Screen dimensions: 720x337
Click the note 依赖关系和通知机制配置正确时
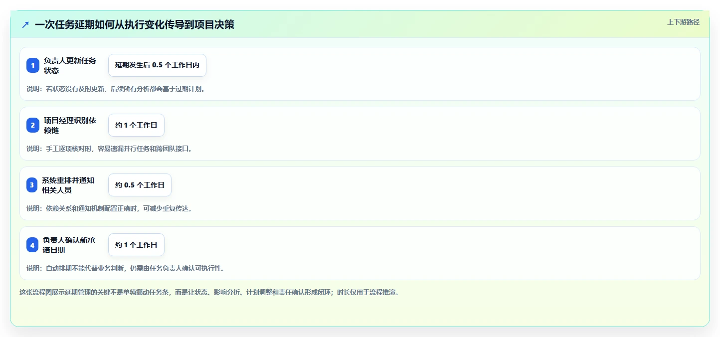pyautogui.click(x=109, y=208)
